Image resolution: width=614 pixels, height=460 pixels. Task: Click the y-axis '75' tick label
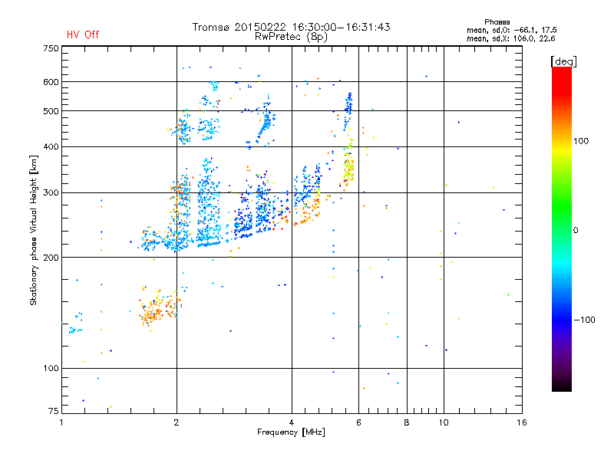[x=54, y=411]
